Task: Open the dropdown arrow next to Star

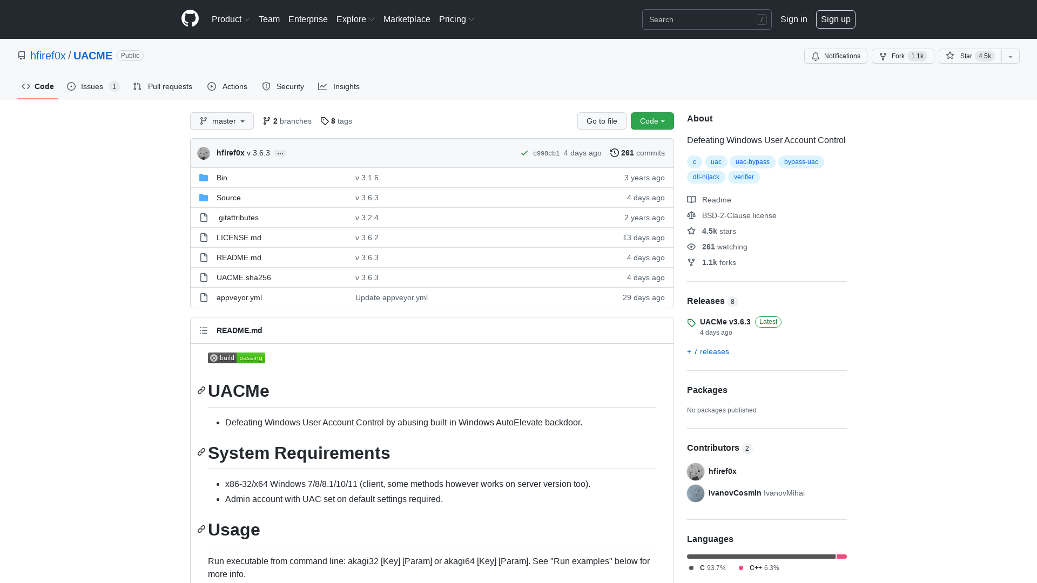Action: pos(1010,56)
